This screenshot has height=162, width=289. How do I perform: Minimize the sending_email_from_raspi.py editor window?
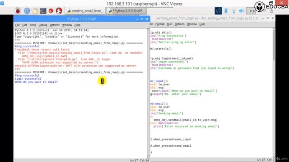coord(263,18)
